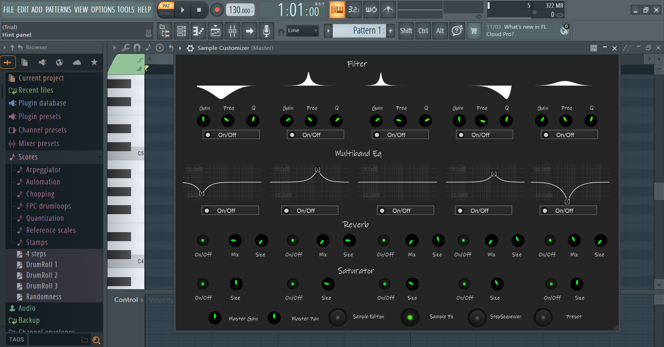
Task: Click the Play button in transport
Action: pyautogui.click(x=182, y=10)
